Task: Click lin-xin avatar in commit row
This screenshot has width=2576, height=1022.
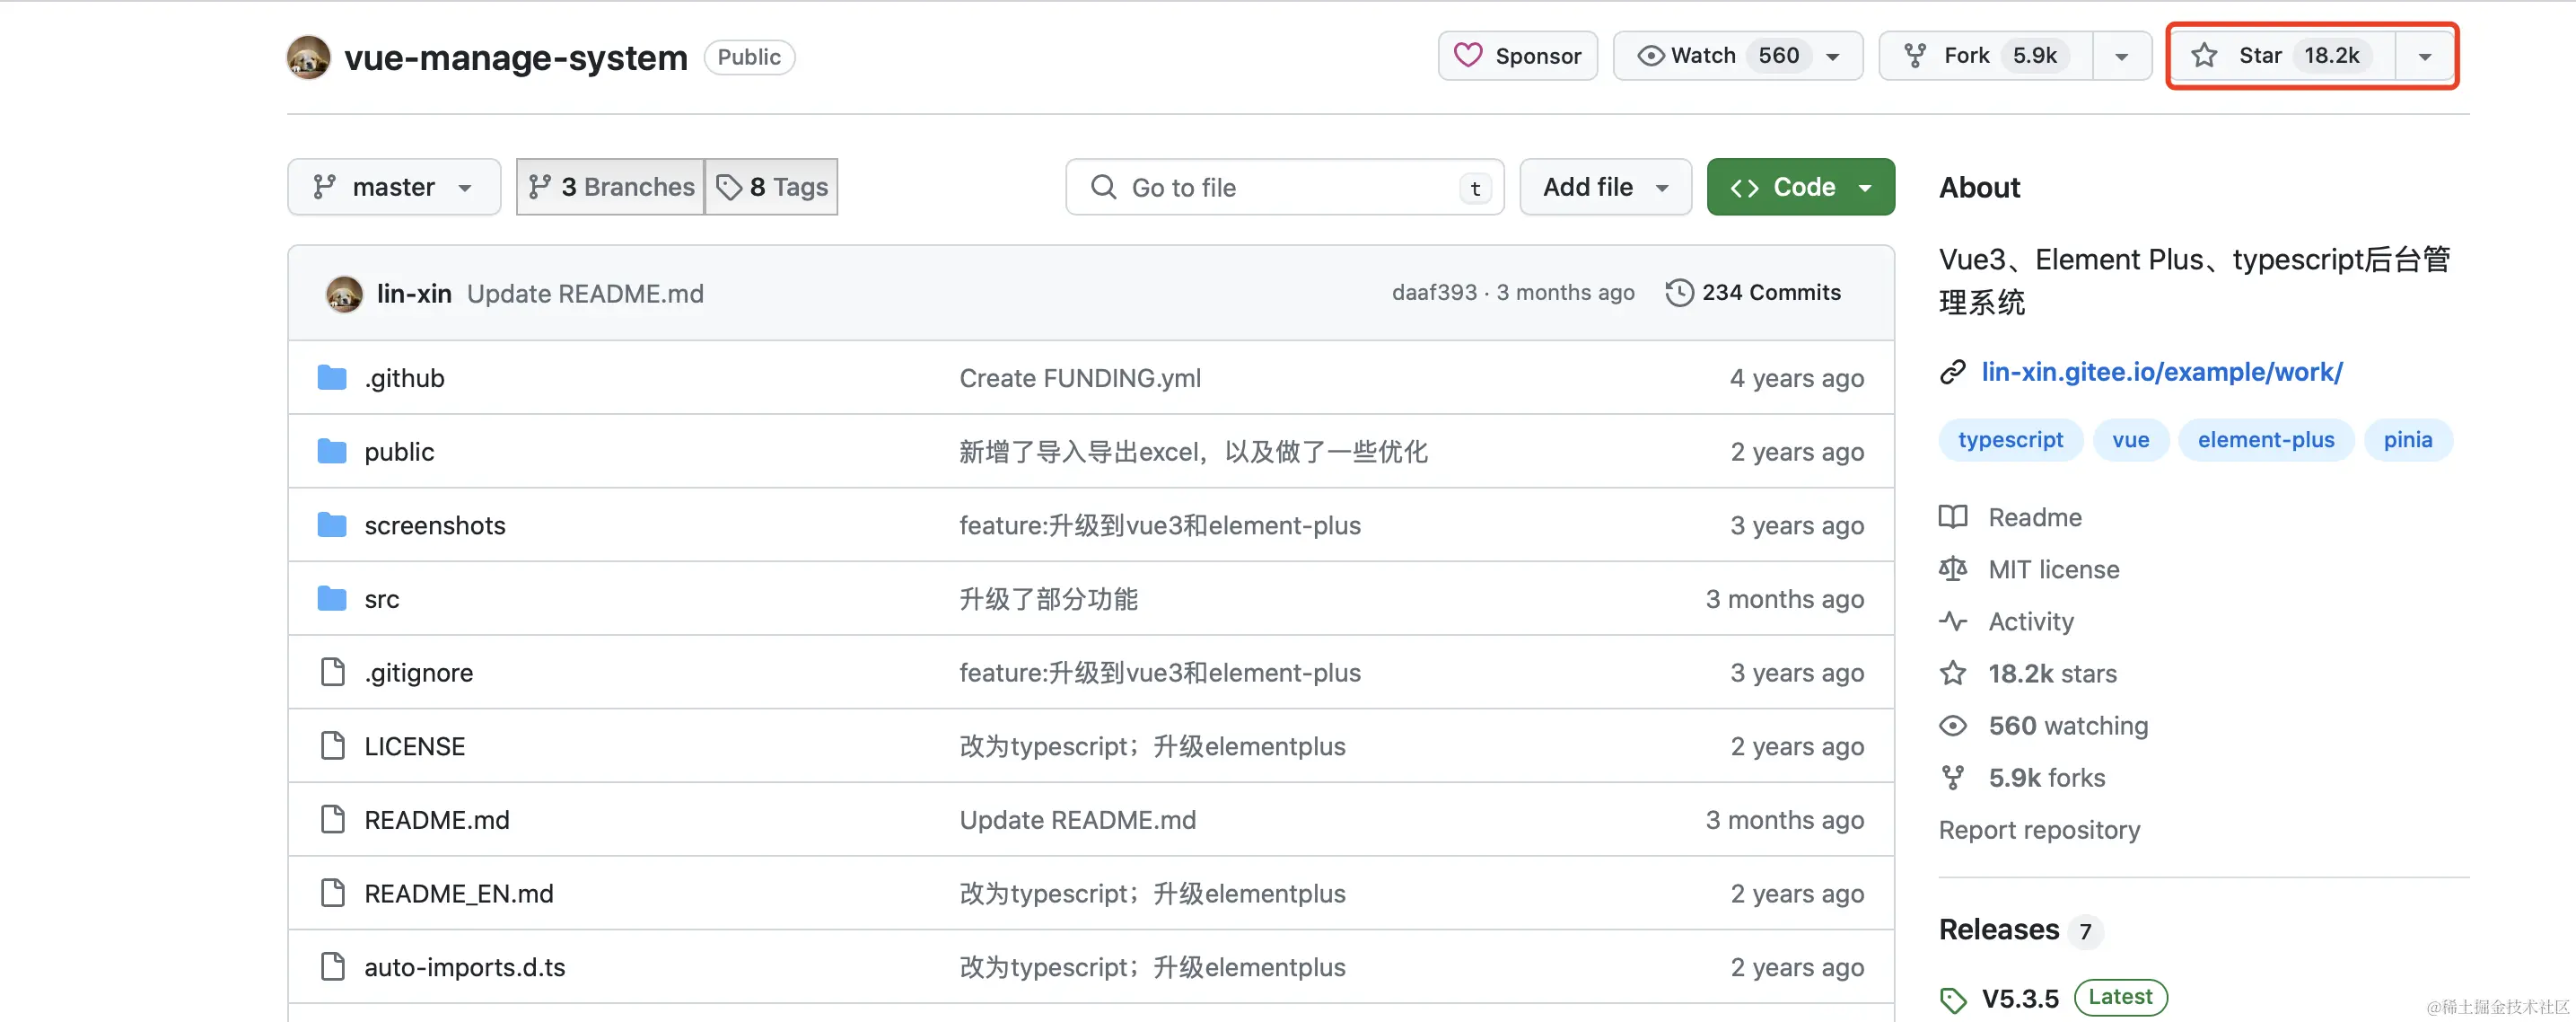Action: pyautogui.click(x=344, y=294)
